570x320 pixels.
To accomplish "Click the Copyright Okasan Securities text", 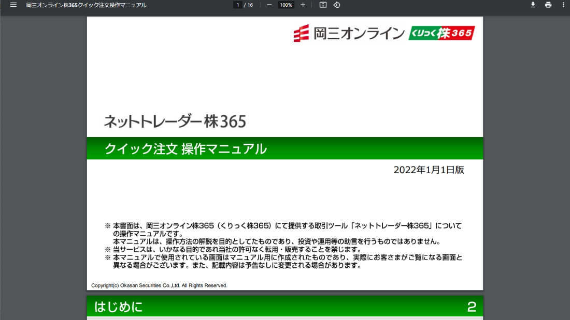I will (x=159, y=285).
